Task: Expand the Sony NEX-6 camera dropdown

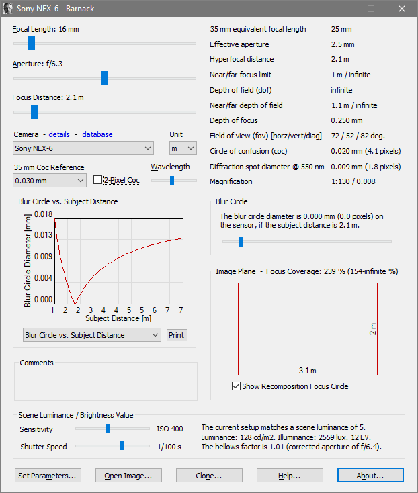Action: (83, 148)
